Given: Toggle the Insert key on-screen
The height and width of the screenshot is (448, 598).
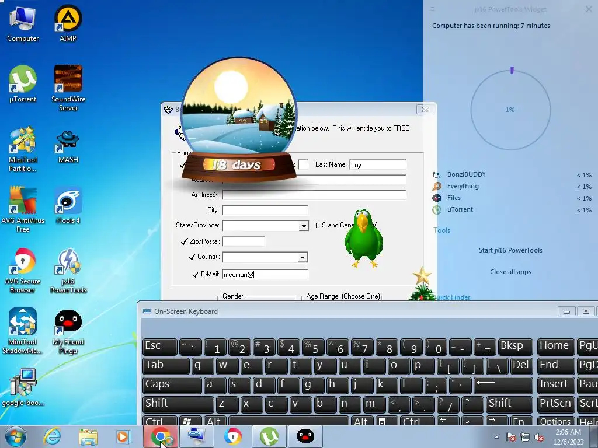Looking at the screenshot, I should pyautogui.click(x=555, y=385).
